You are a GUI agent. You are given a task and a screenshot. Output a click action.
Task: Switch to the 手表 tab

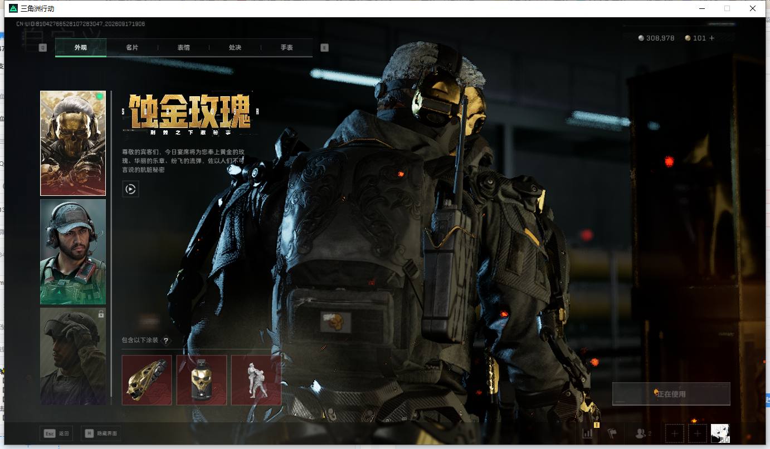click(x=286, y=47)
